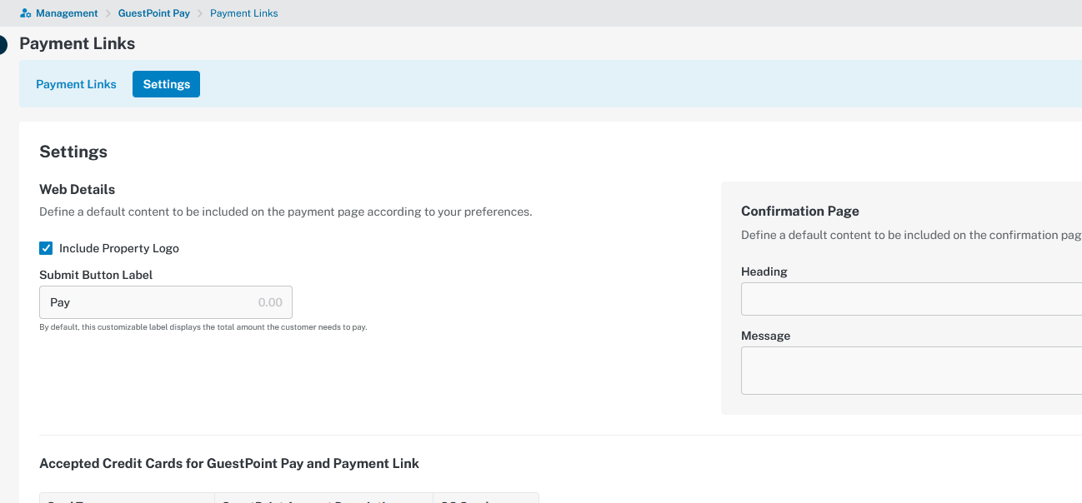Viewport: 1082px width, 503px height.
Task: Click the Management user-gear icon in breadcrumb
Action: point(25,13)
